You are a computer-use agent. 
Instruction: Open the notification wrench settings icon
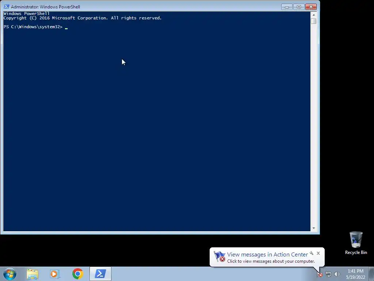[x=312, y=253]
